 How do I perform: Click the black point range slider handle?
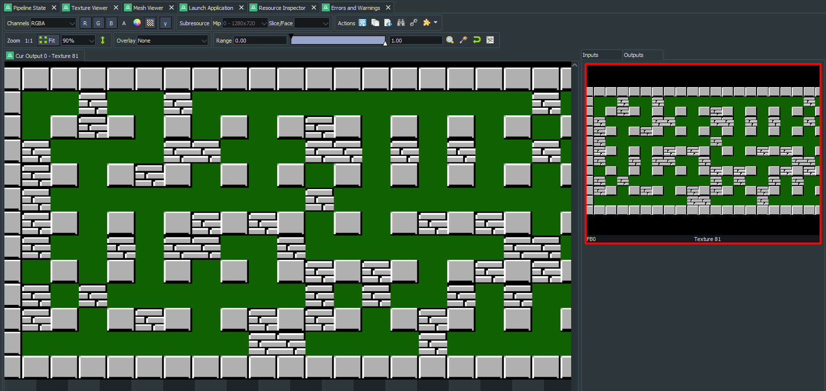point(291,37)
